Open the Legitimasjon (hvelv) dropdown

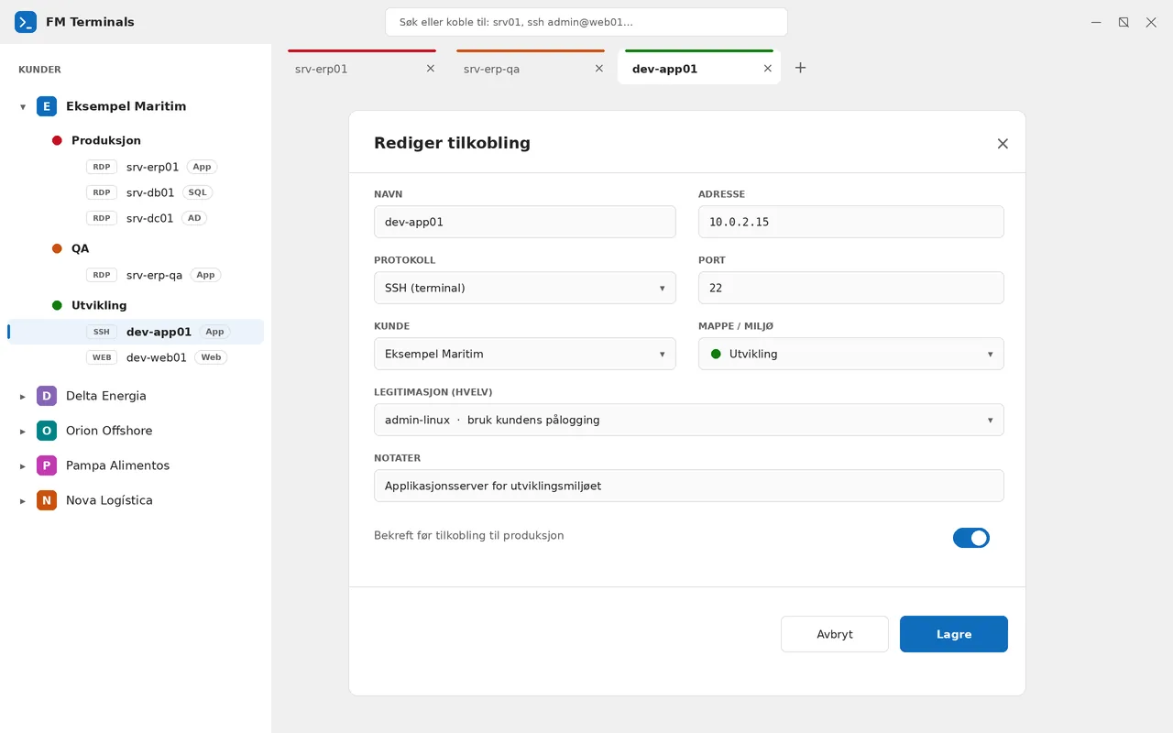(x=689, y=420)
